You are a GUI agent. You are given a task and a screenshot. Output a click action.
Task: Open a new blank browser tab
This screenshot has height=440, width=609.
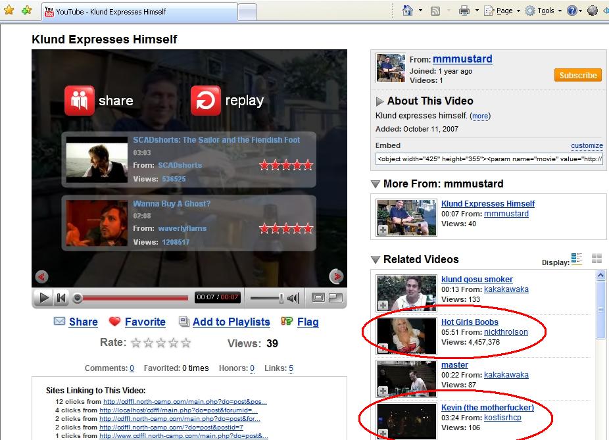click(247, 12)
